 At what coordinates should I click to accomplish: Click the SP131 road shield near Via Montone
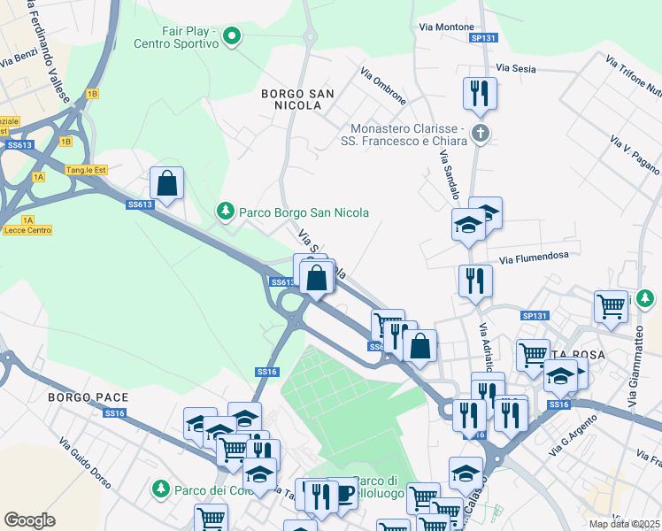coord(483,38)
